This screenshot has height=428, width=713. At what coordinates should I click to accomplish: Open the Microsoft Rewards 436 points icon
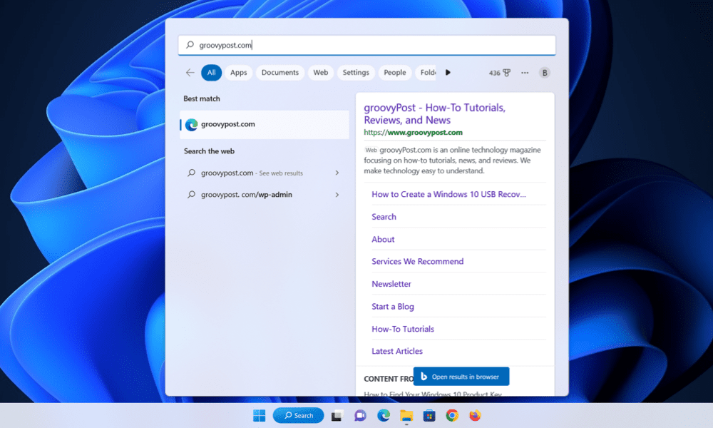(500, 73)
